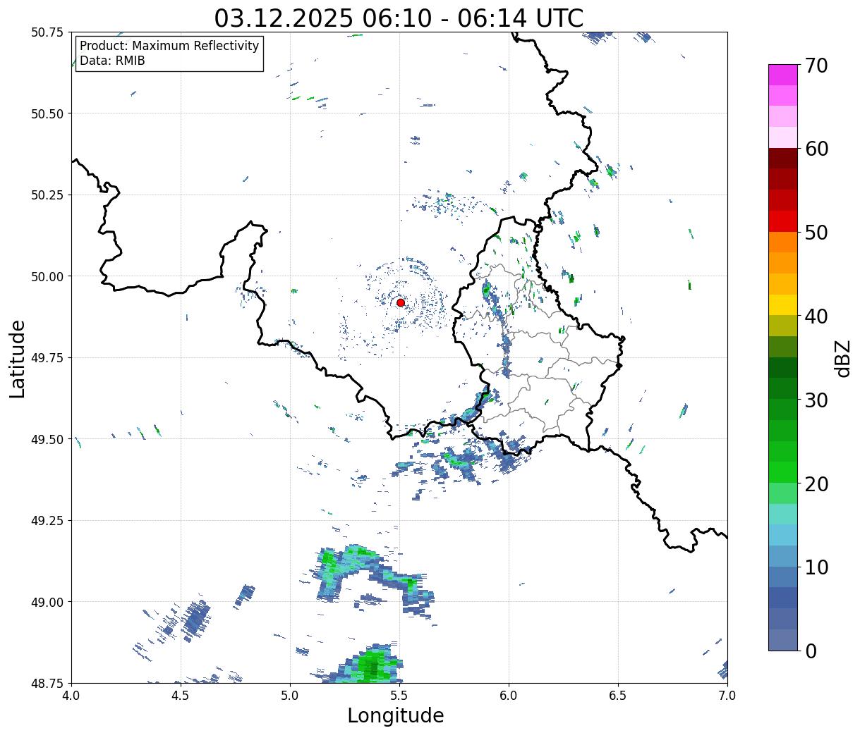Click the 40 tick on colorbar
The height and width of the screenshot is (733, 860).
coord(816,316)
